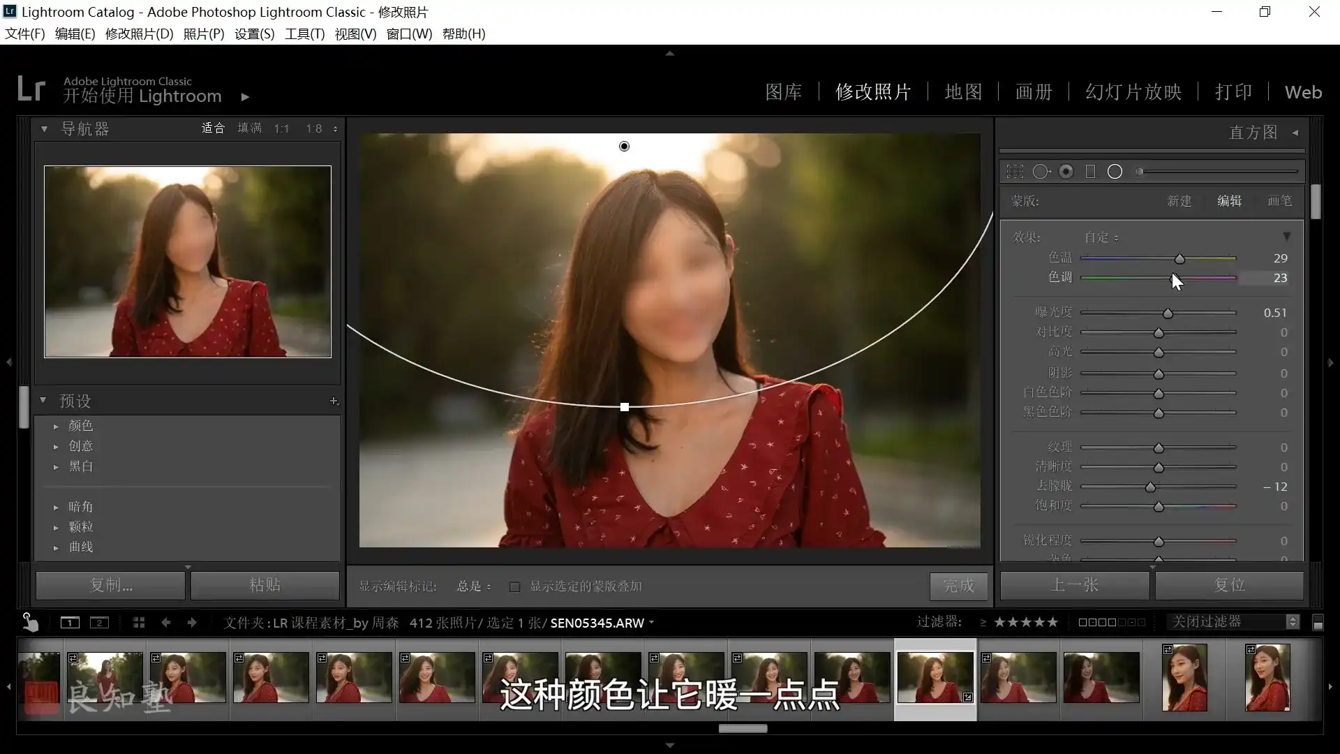Click the 复位 reset button
Screen dimensions: 1340x754
1229,585
